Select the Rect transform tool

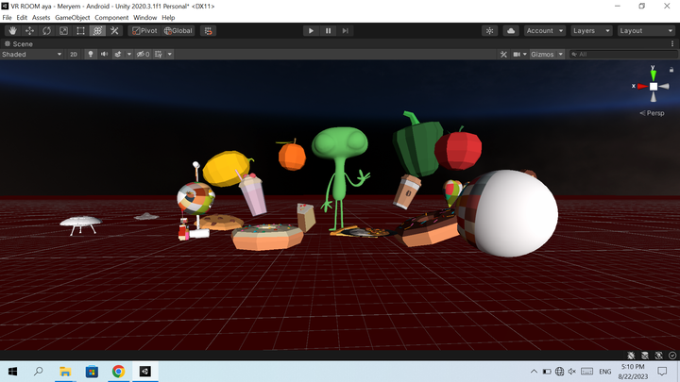(80, 30)
